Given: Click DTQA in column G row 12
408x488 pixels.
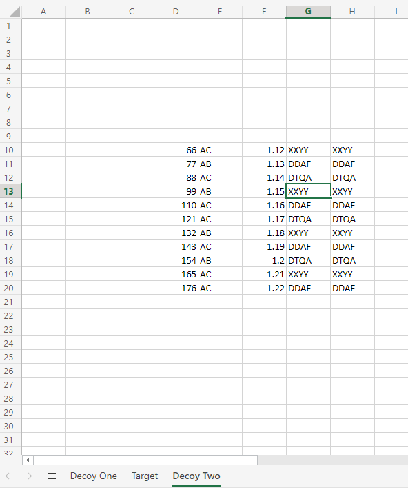Looking at the screenshot, I should [x=308, y=177].
